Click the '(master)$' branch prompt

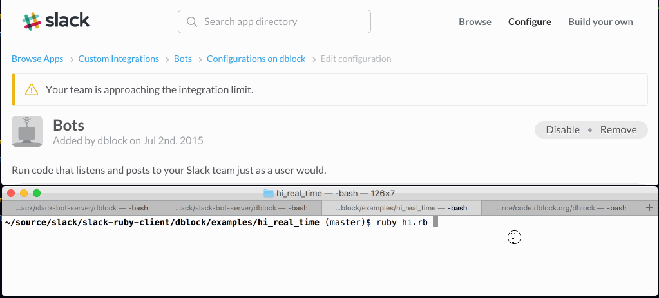(x=349, y=223)
